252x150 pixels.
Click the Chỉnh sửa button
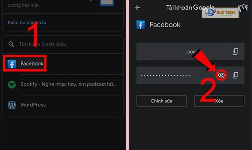pos(161,101)
